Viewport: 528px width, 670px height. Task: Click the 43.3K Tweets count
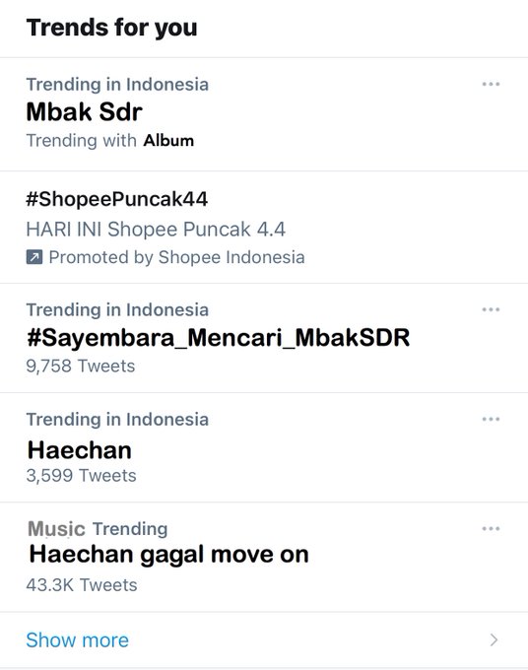(82, 585)
